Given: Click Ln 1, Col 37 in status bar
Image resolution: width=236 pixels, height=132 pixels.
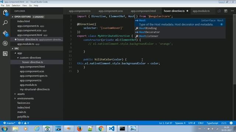Looking at the screenshot, I should click(x=166, y=123).
